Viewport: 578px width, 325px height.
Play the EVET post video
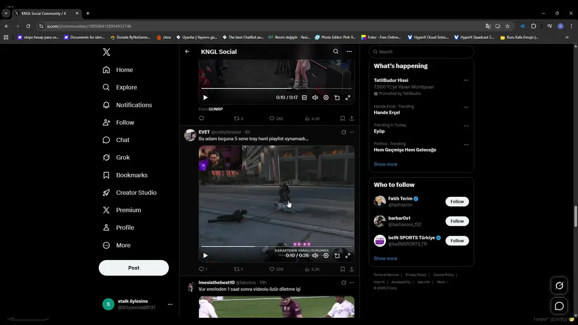tap(205, 255)
